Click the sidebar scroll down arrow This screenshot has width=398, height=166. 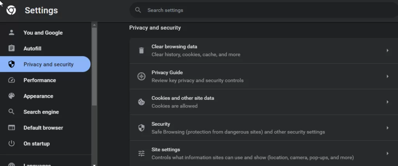pos(94,165)
